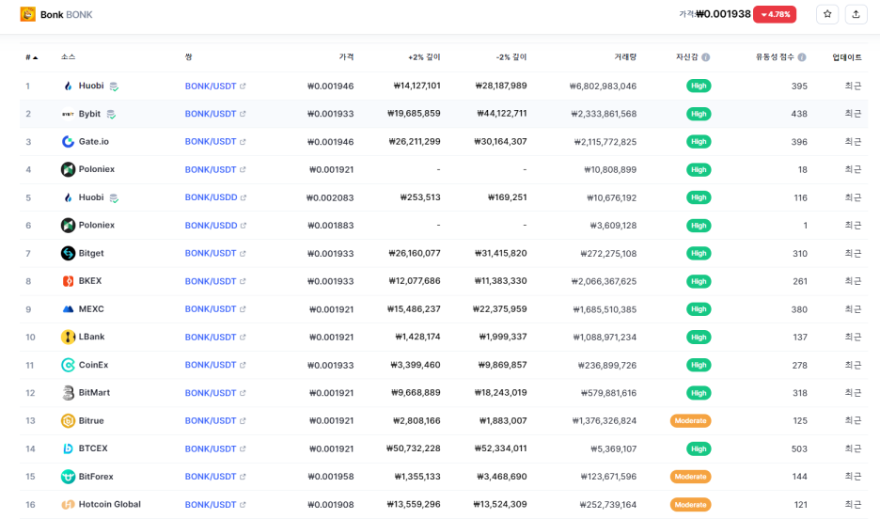
Task: Click CoinEx exchange logo
Action: (x=68, y=365)
